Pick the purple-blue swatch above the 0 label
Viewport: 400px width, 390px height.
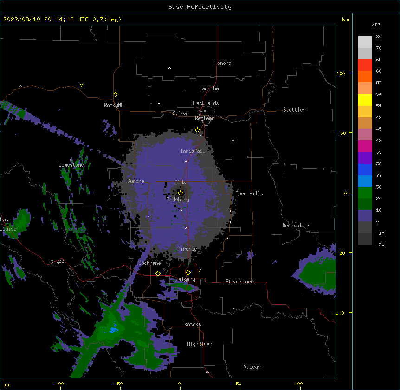coord(365,216)
